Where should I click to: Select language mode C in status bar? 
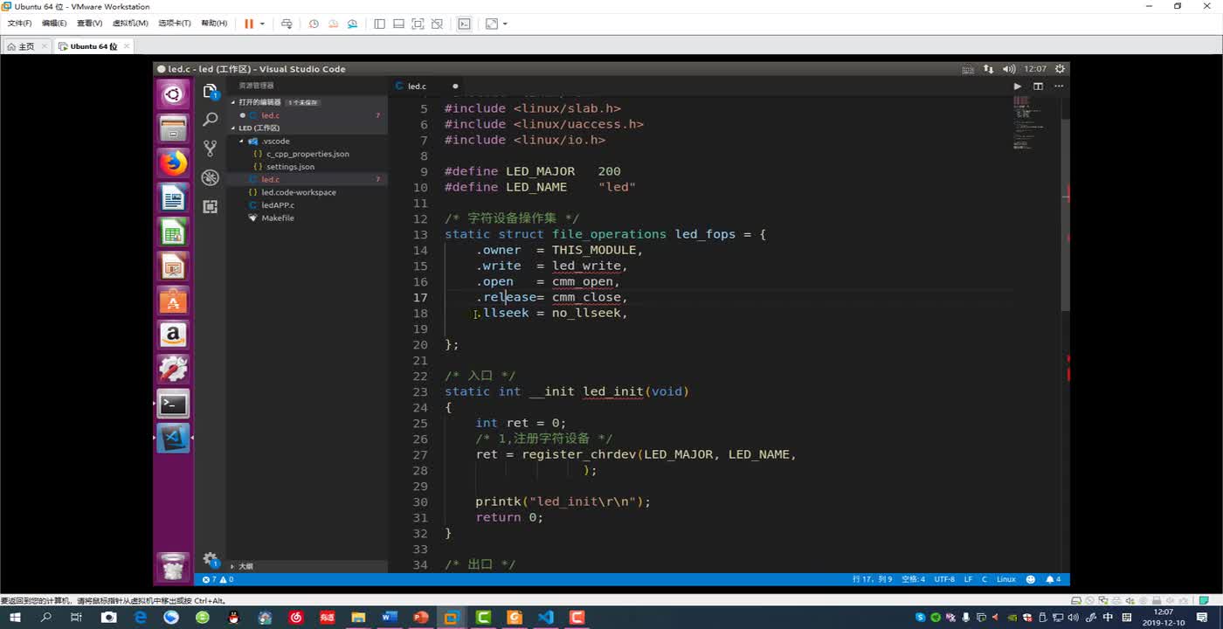(985, 579)
